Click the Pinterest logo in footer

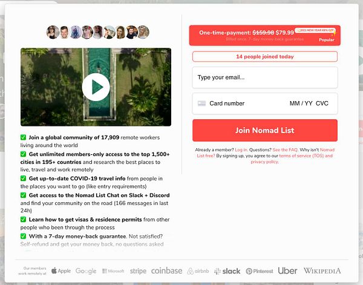(x=260, y=271)
